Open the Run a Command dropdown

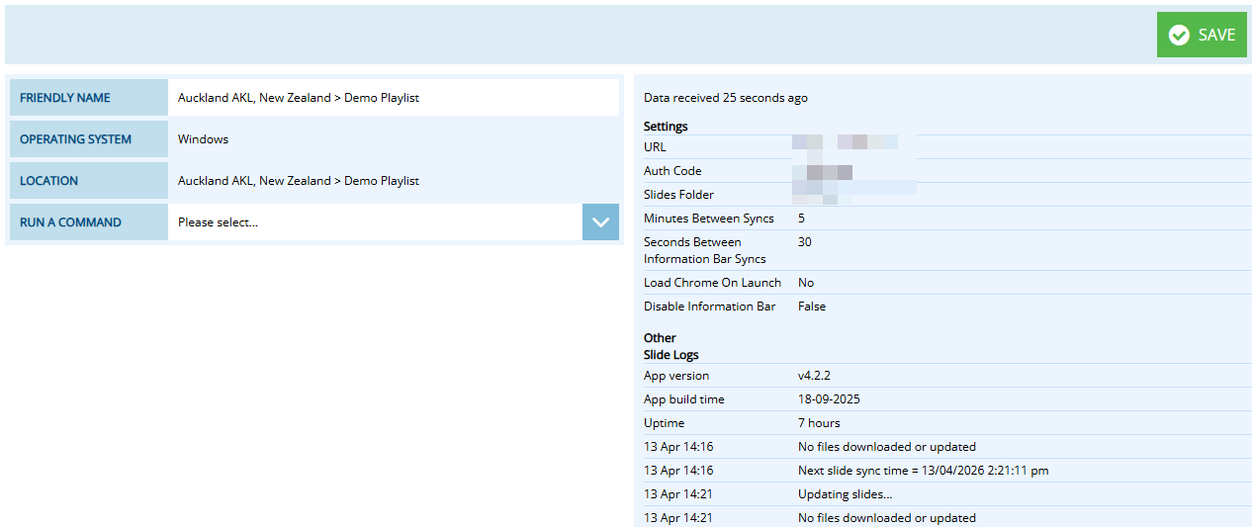pos(376,222)
